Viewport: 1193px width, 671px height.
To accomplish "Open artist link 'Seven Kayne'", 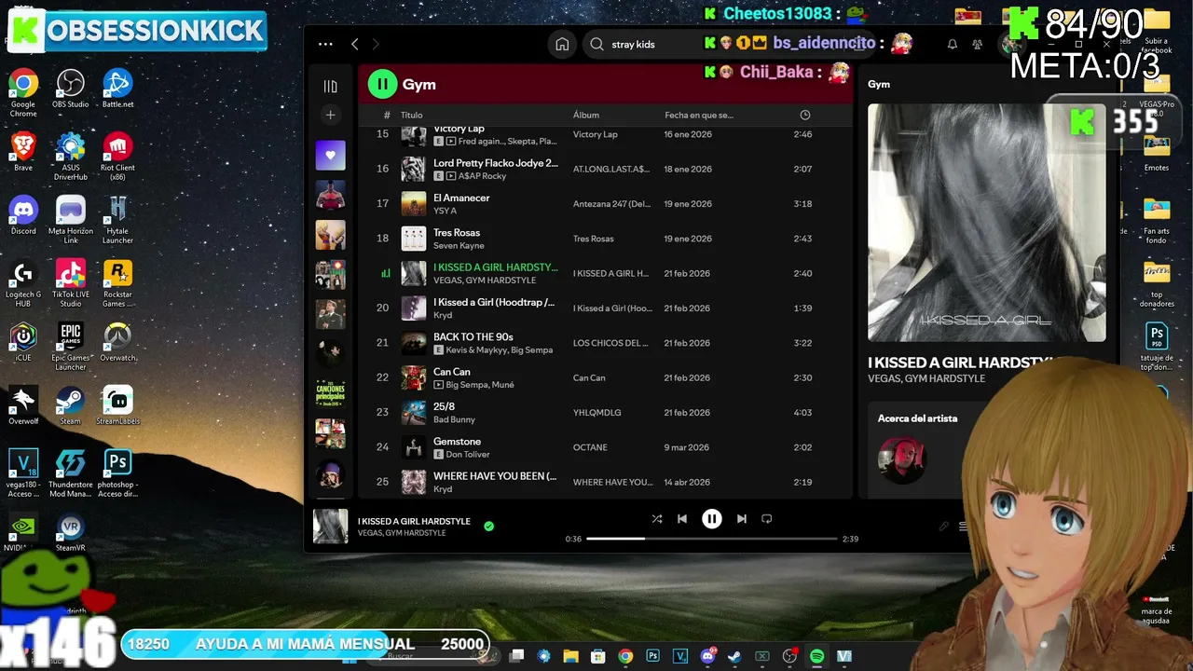I will (459, 246).
